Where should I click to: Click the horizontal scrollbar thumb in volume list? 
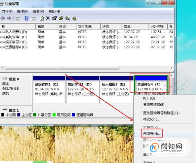62,68
